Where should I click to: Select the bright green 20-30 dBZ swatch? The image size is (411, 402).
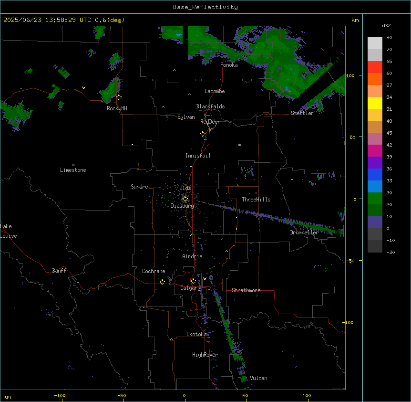tap(375, 199)
